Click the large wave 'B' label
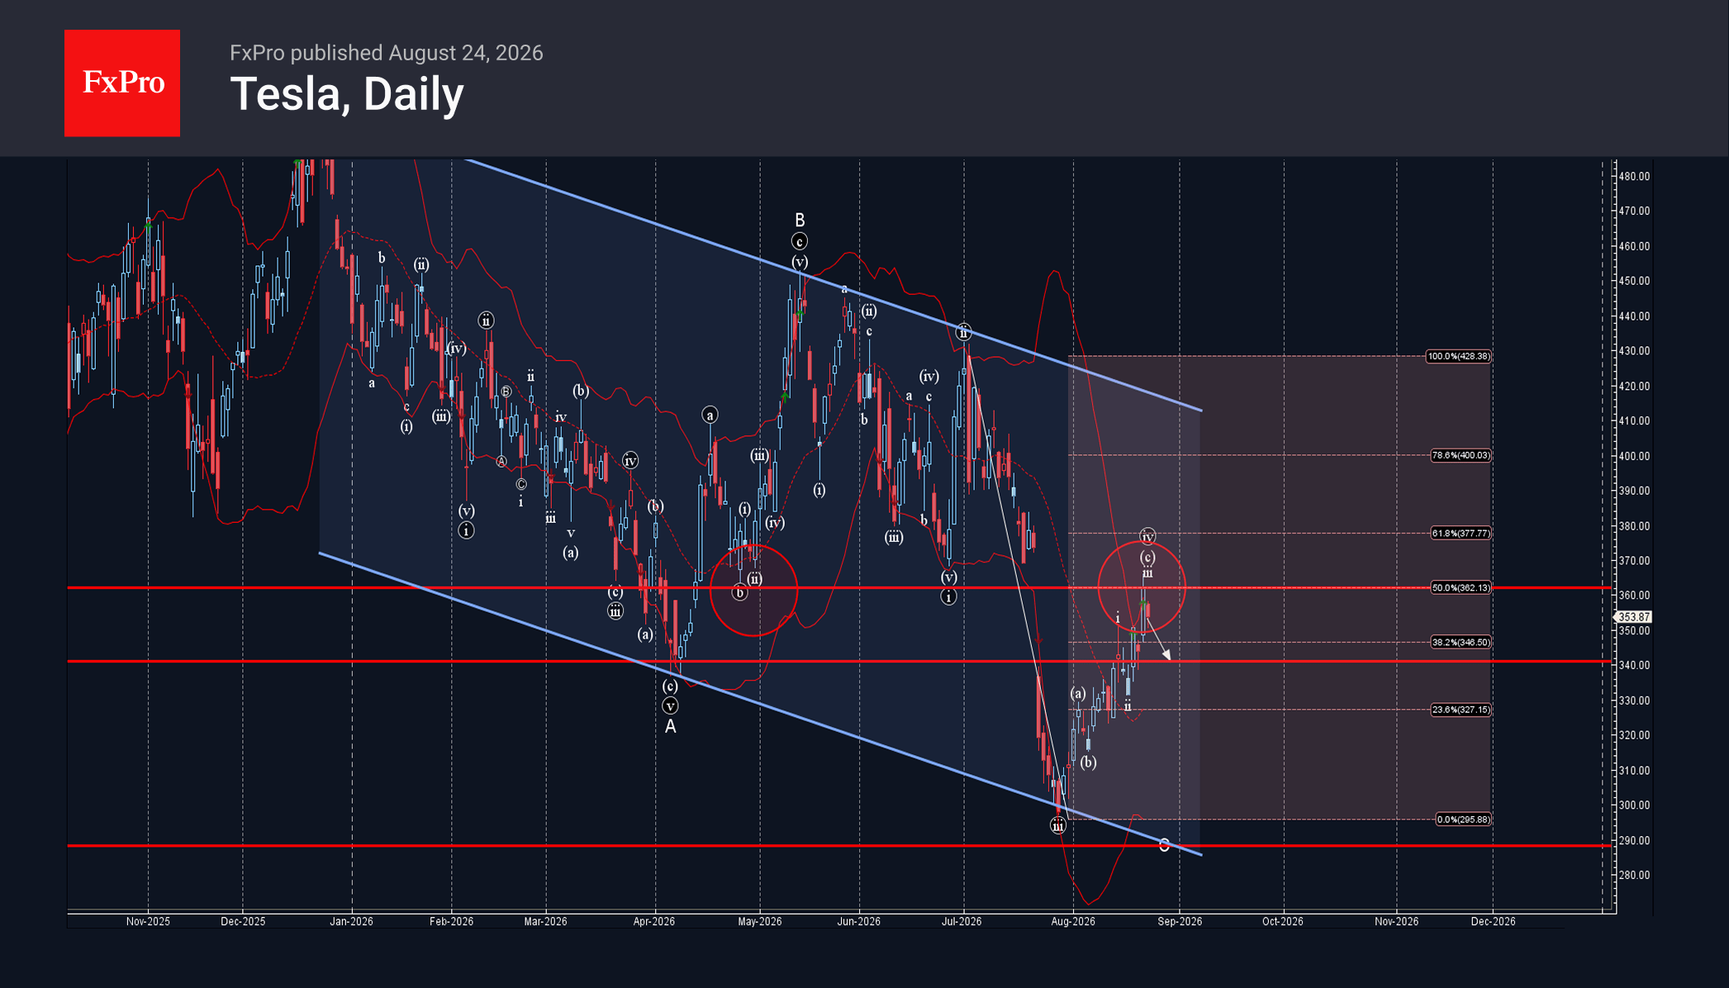Viewport: 1729px width, 988px height. pos(800,221)
